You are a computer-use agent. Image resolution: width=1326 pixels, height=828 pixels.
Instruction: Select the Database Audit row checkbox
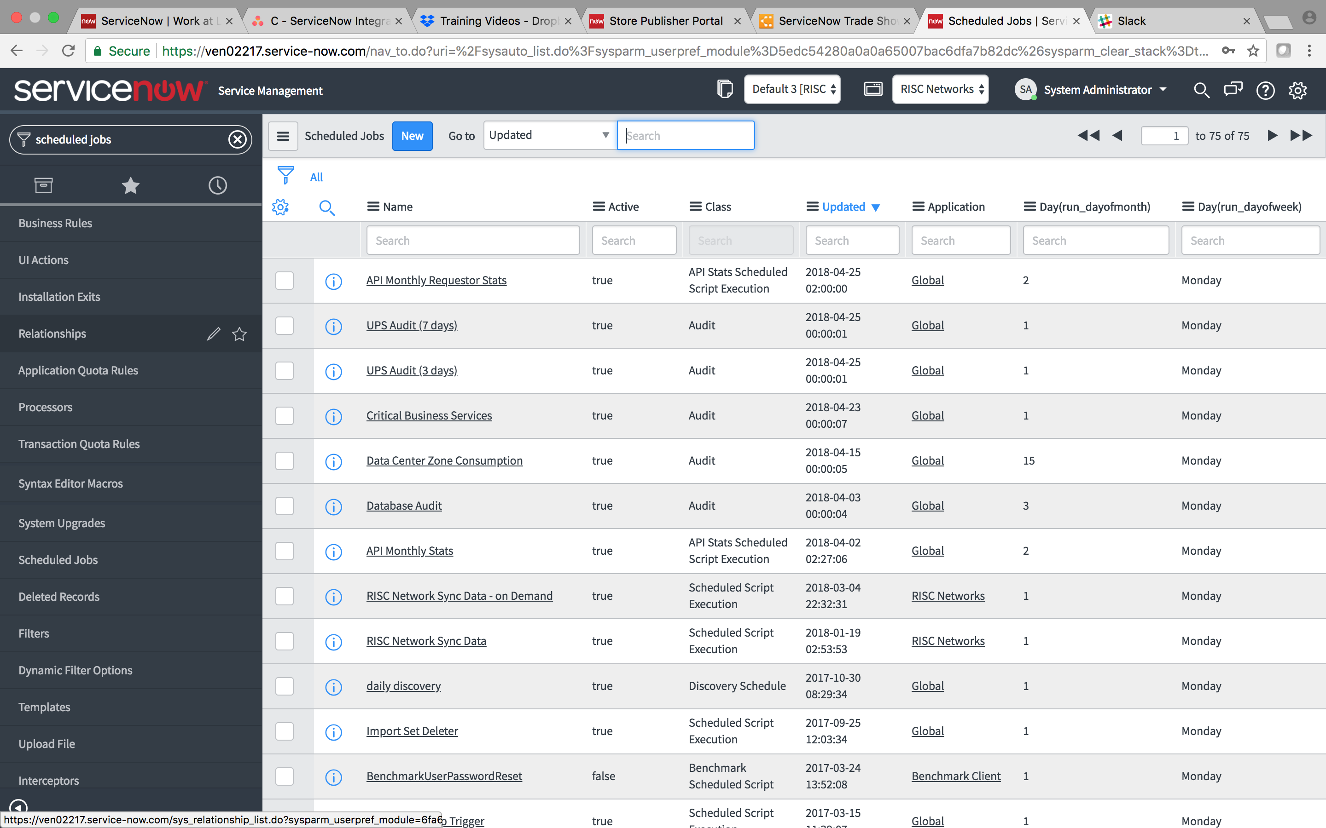pos(285,506)
